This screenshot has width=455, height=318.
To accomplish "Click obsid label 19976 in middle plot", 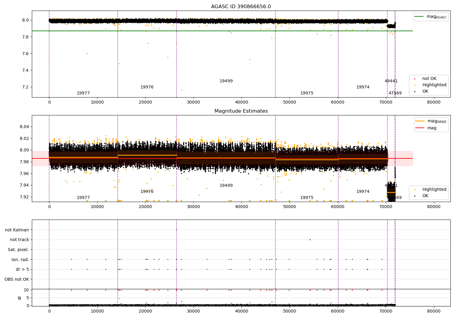I will [x=147, y=192].
